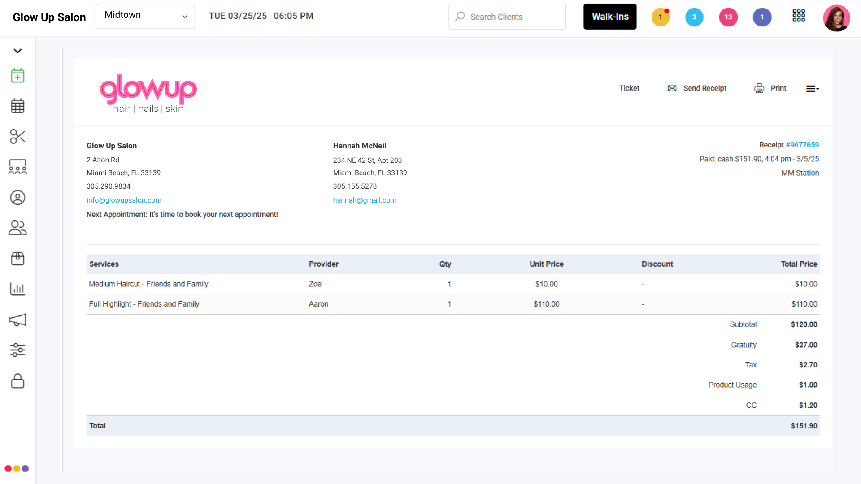The height and width of the screenshot is (484, 861).
Task: Open the marketing megaphone icon
Action: point(17,320)
